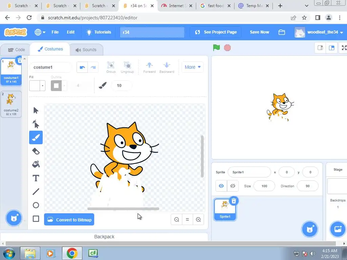Image resolution: width=347 pixels, height=260 pixels.
Task: Click the Scratch logo
Action: 16,32
